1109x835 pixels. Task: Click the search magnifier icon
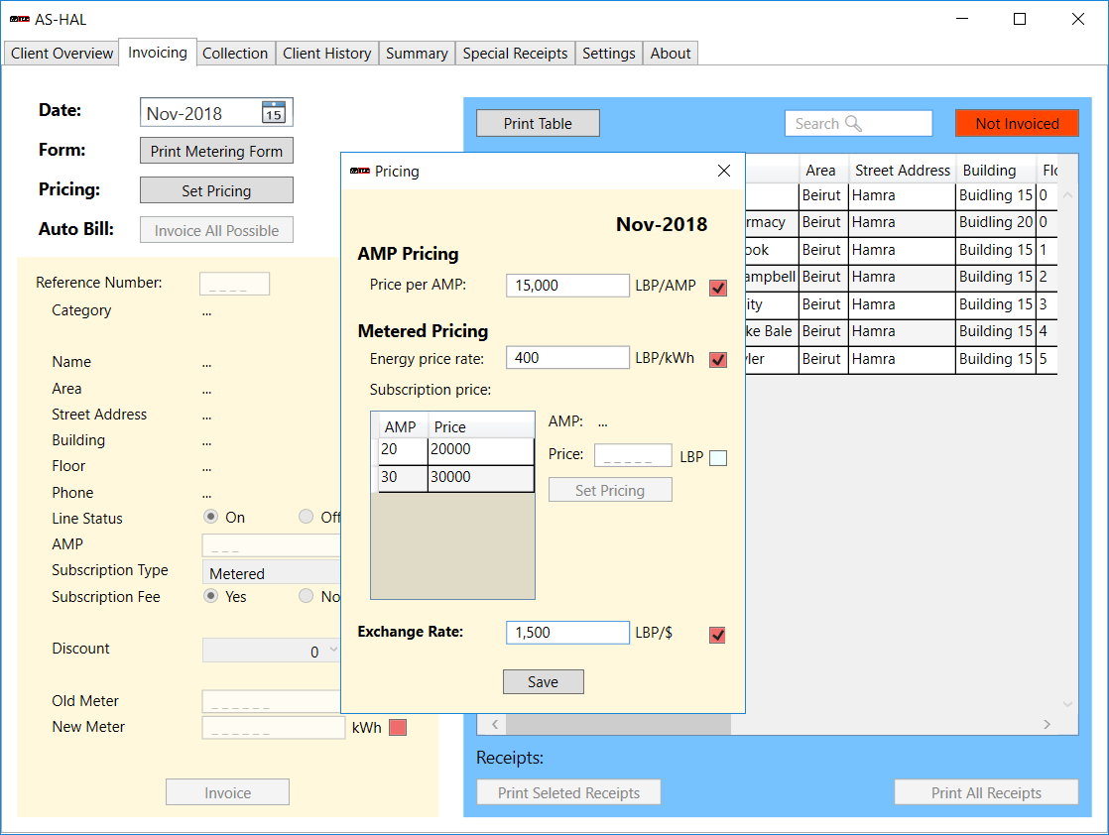[853, 124]
